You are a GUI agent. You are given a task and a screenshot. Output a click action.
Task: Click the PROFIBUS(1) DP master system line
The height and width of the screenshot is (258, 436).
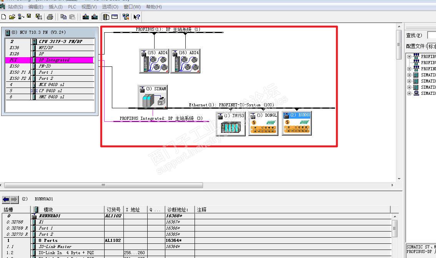(168, 32)
